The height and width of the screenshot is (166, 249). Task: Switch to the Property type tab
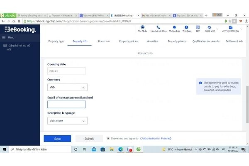[x=56, y=41]
